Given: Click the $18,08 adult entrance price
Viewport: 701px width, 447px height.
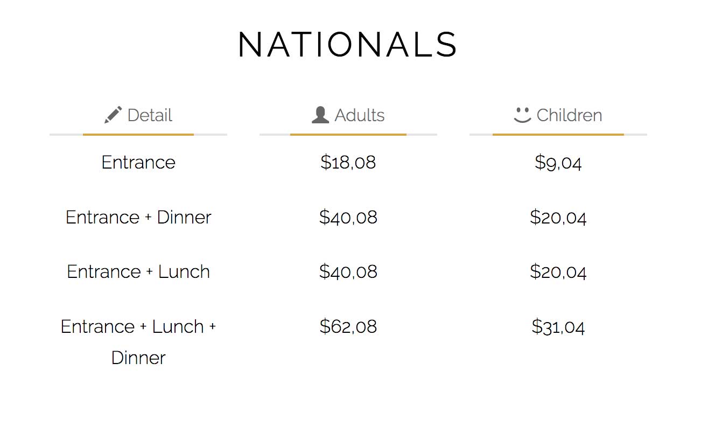Looking at the screenshot, I should point(348,162).
